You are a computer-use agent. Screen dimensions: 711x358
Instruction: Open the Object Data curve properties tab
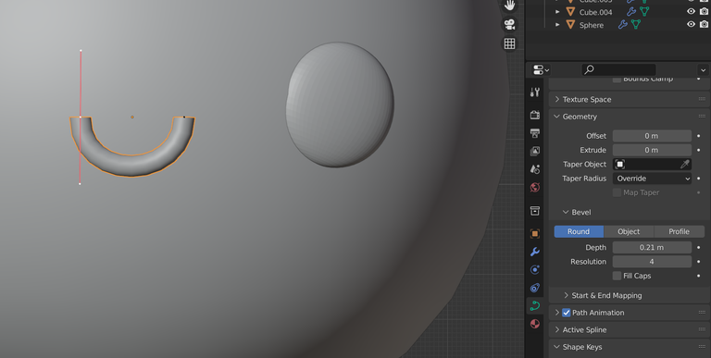click(535, 305)
